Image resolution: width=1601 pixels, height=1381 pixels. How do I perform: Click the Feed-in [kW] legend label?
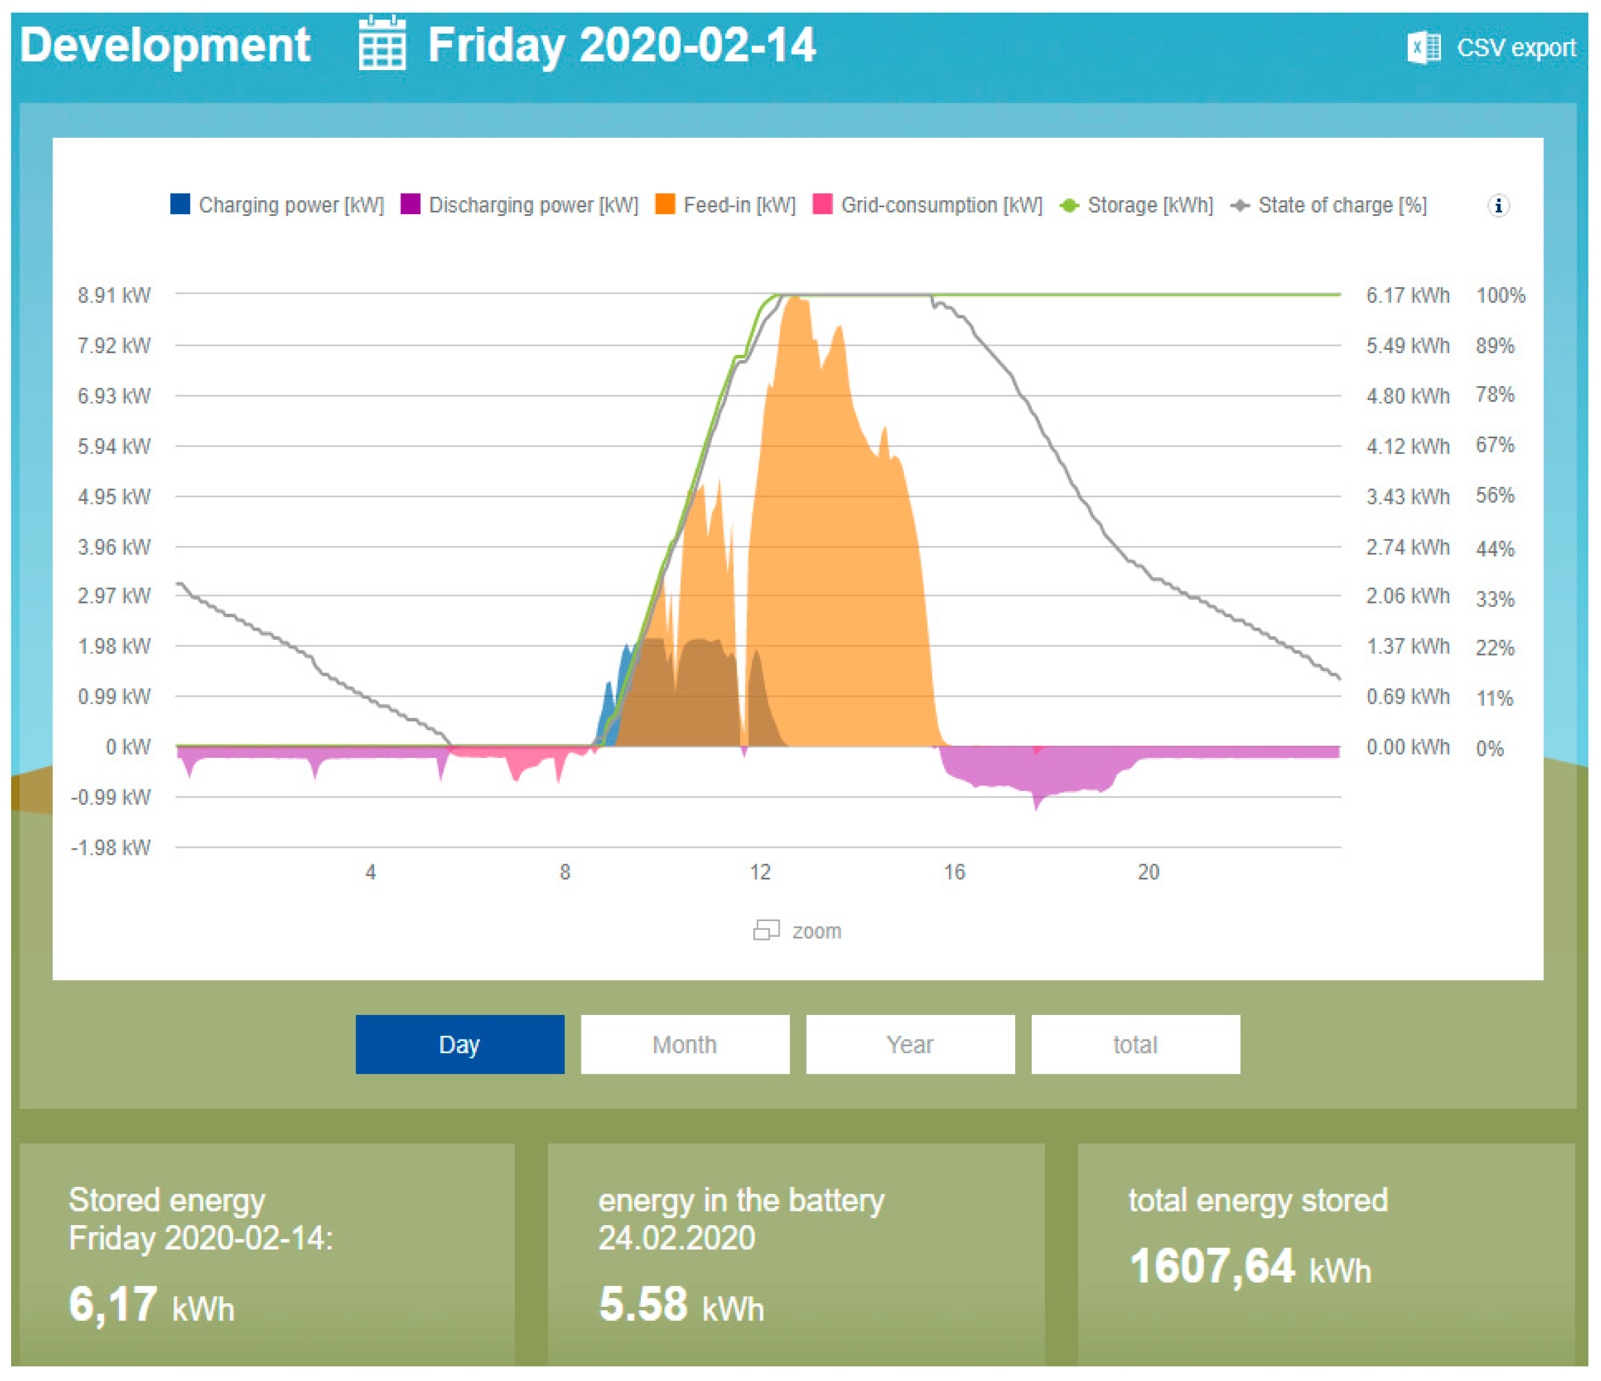click(739, 206)
